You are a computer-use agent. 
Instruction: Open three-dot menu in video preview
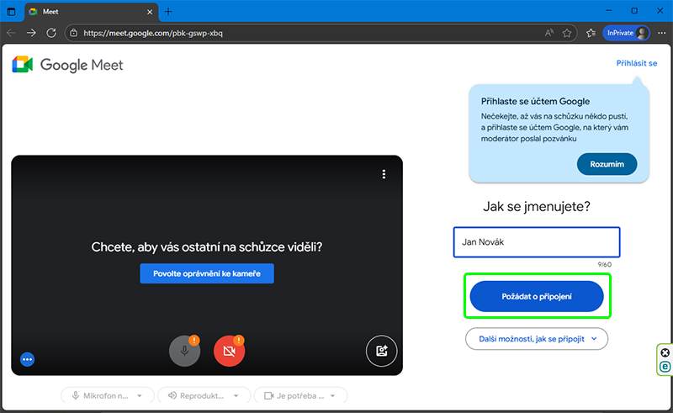(384, 174)
